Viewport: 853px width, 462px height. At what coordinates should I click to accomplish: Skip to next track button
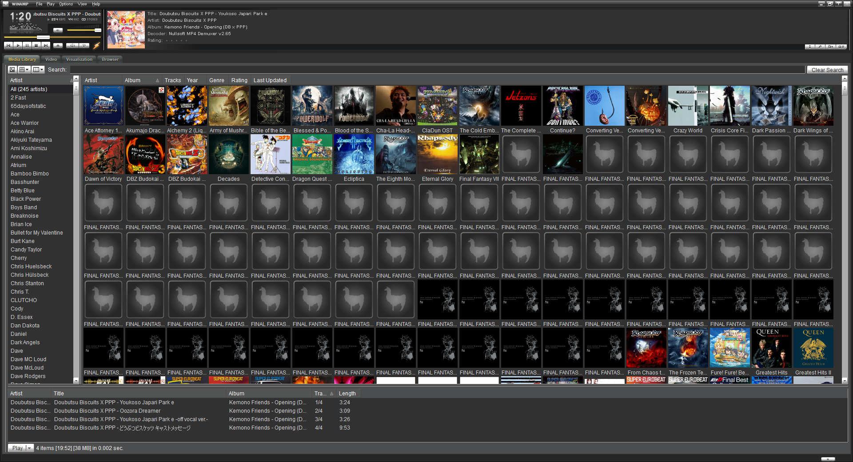46,45
